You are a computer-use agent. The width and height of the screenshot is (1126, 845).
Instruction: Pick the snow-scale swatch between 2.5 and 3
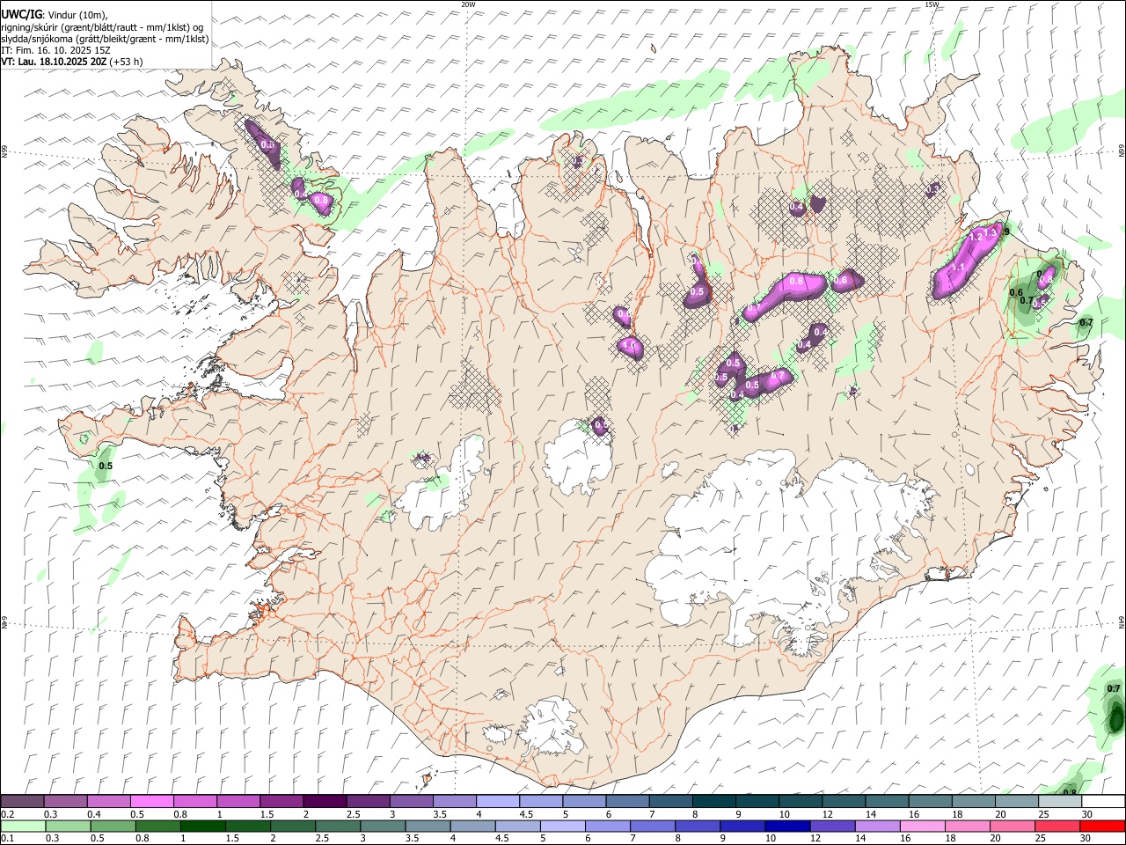click(368, 802)
